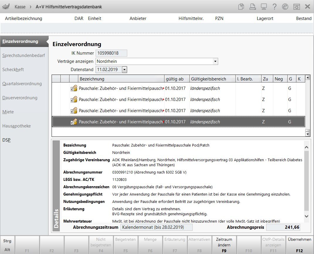
Task: Click 01.10.2017 in the first row
Action: tap(175, 88)
